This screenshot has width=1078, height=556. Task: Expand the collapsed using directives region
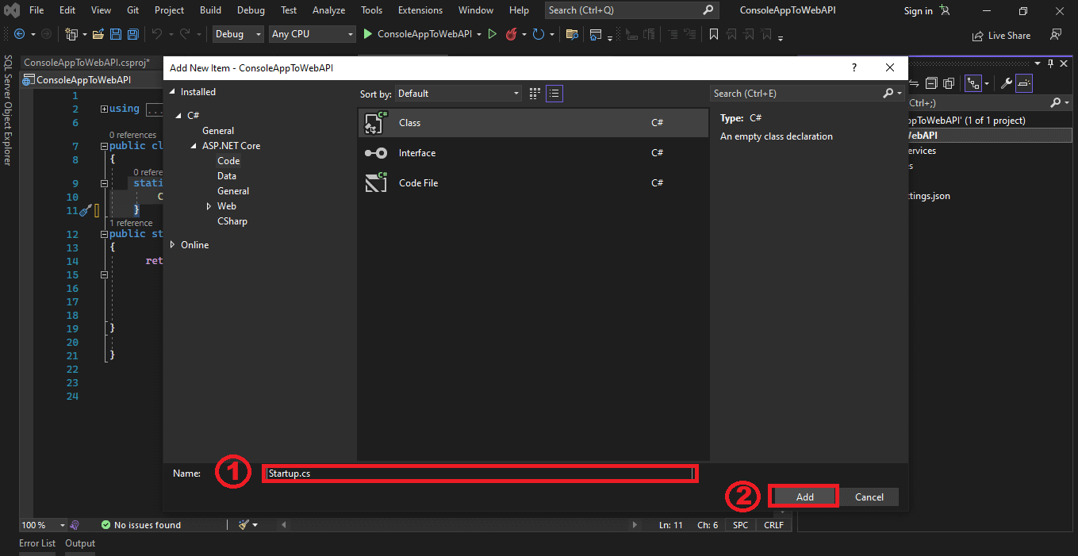tap(105, 109)
